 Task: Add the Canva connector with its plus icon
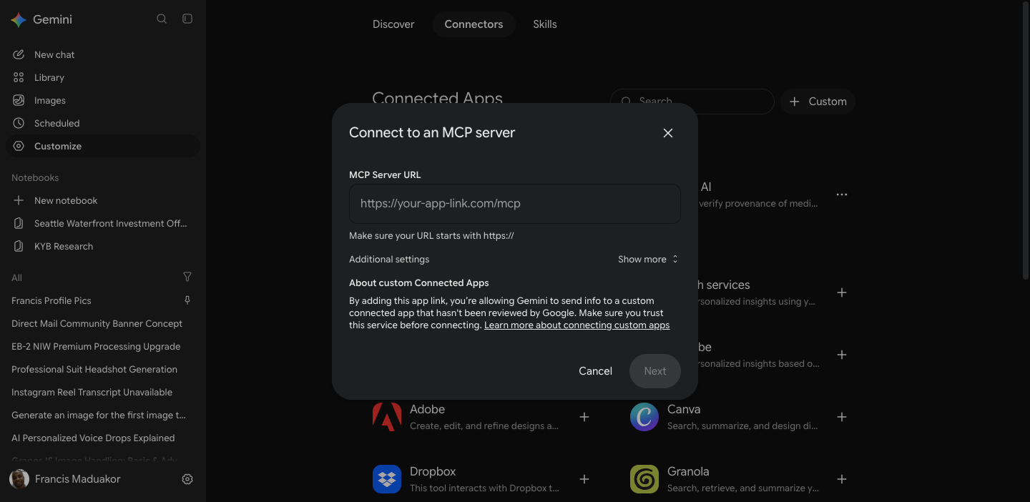click(x=842, y=417)
